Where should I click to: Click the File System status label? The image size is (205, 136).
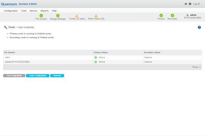coord(41,19)
